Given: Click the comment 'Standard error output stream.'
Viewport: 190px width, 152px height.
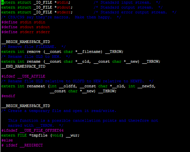Looking at the screenshot, I should click(133, 12).
